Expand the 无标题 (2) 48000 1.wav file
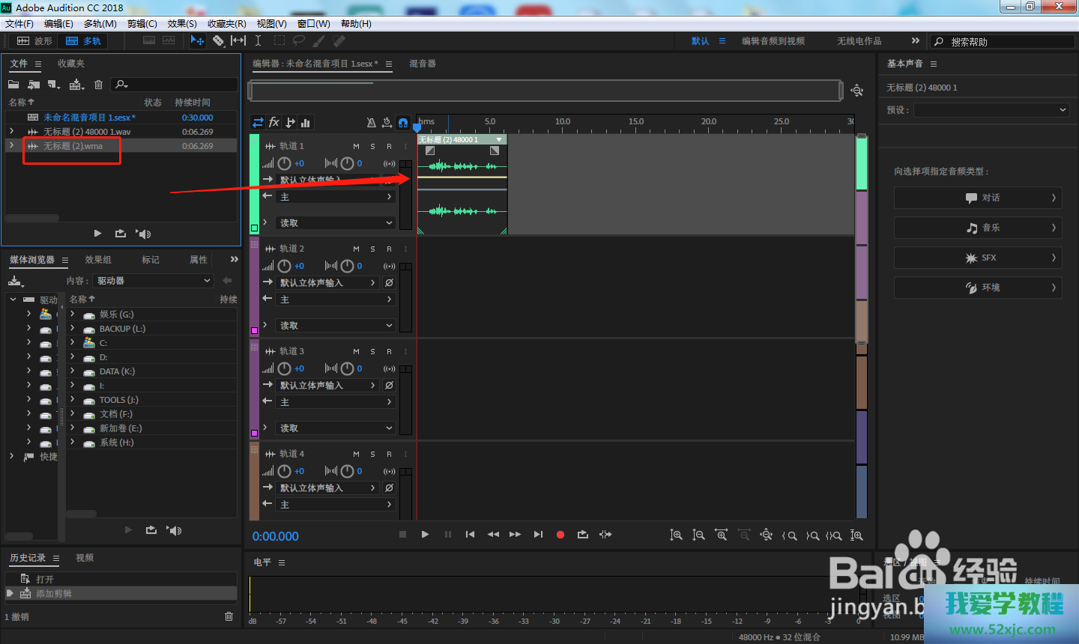 point(11,132)
